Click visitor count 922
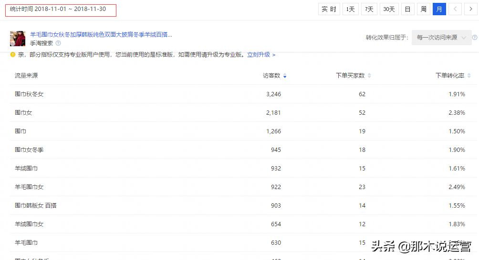Image resolution: width=479 pixels, height=260 pixels. [276, 187]
